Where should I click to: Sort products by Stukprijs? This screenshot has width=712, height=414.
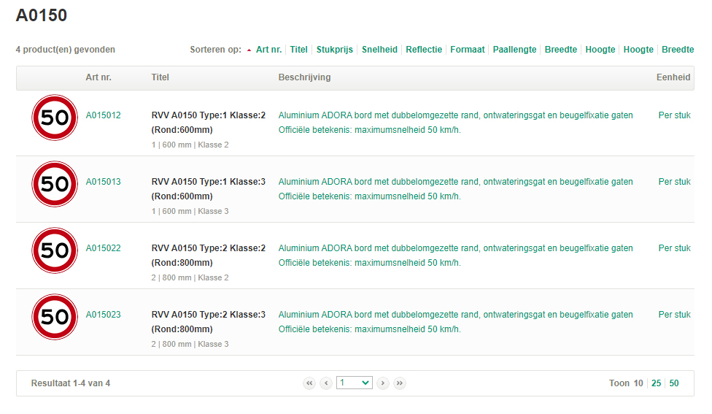click(x=335, y=50)
